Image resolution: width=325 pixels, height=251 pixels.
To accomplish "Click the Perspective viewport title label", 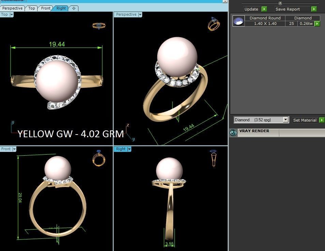I will [126, 15].
